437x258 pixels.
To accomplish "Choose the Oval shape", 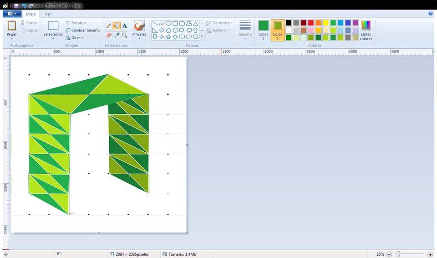I will [x=168, y=23].
